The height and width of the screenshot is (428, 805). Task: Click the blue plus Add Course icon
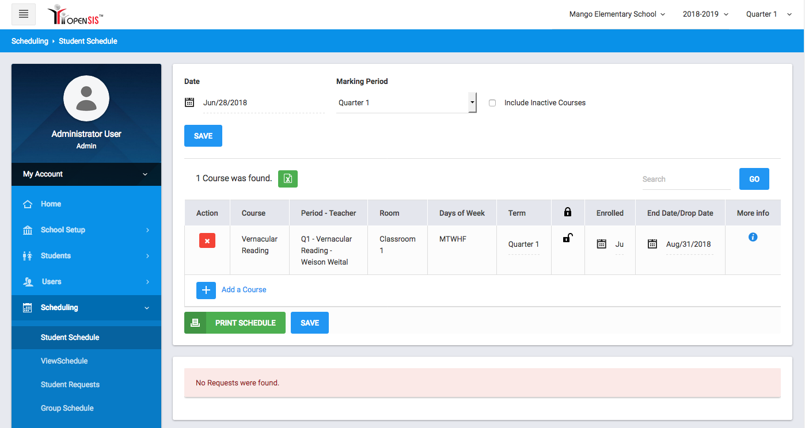coord(206,290)
